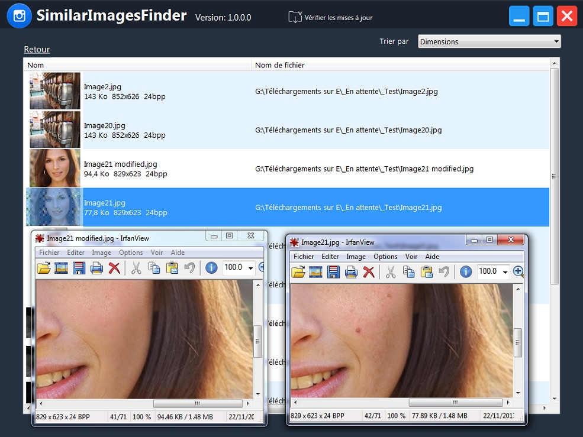Expand zoom 100.0 dropdown in Image21.jpg window
Viewport: 583px width, 437px height.
click(505, 271)
